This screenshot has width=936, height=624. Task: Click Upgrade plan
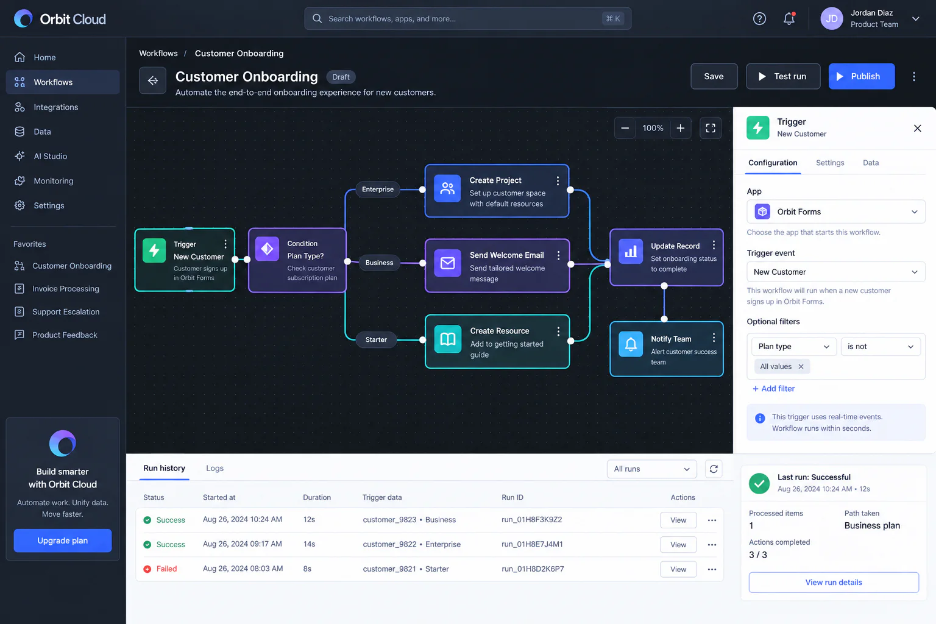[63, 541]
